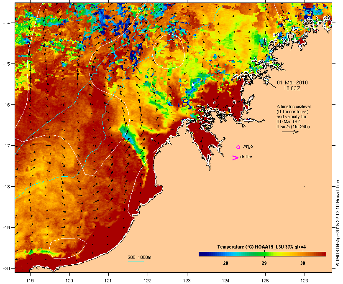Click the colorbar value 30

[x=302, y=263]
